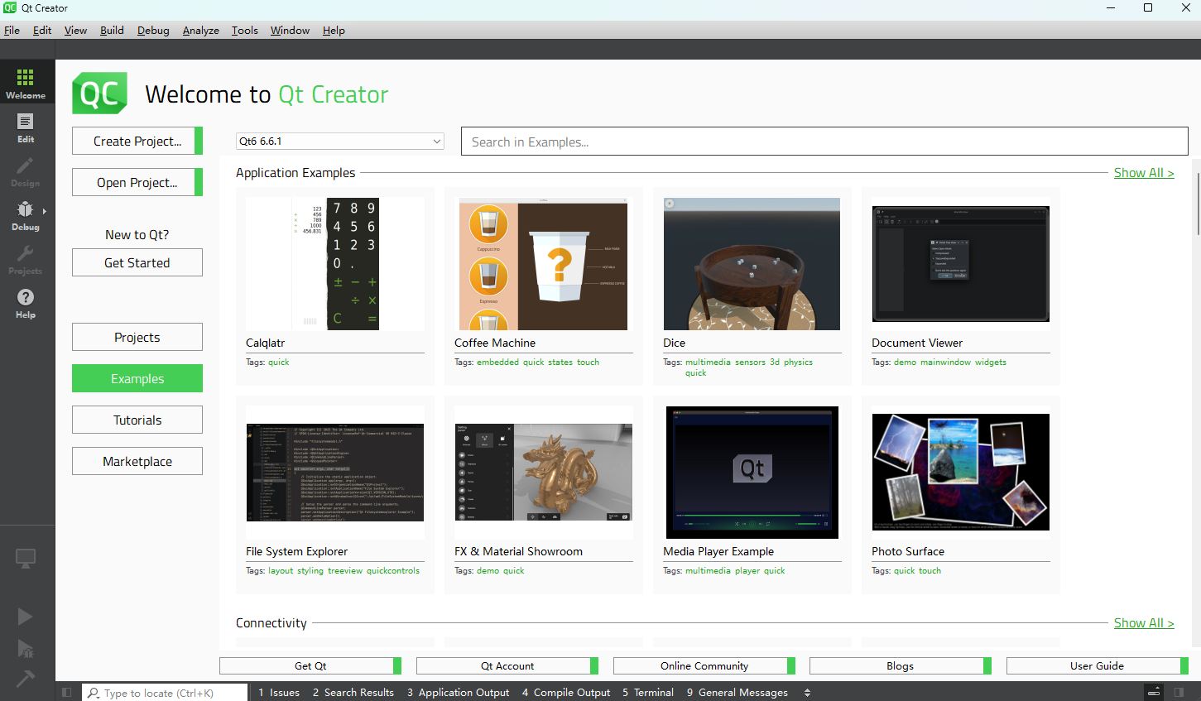This screenshot has width=1201, height=701.
Task: Open Application Output pane
Action: point(458,692)
